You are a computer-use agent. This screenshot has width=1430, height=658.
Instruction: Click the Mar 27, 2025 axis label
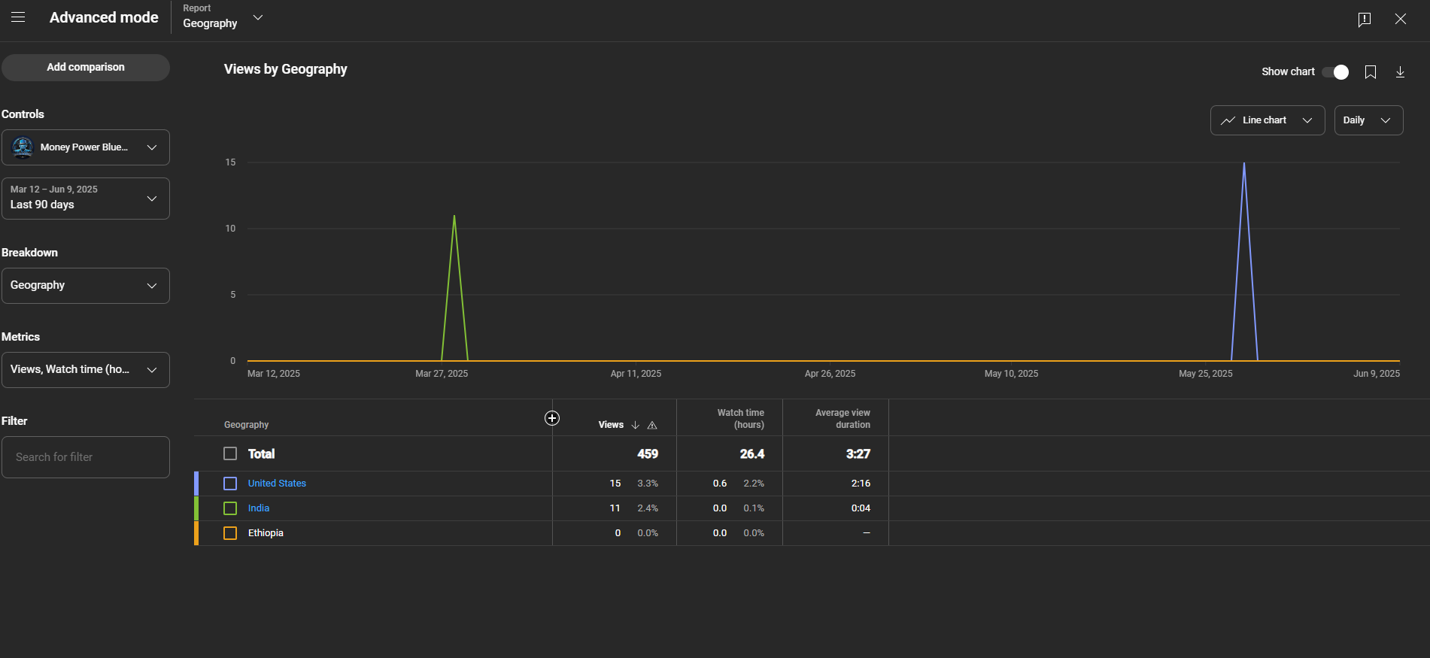pos(442,374)
